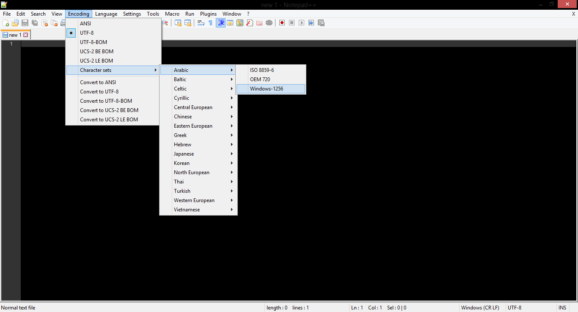578x312 pixels.
Task: Click the Run Macro Multiple Times icon
Action: click(x=311, y=23)
